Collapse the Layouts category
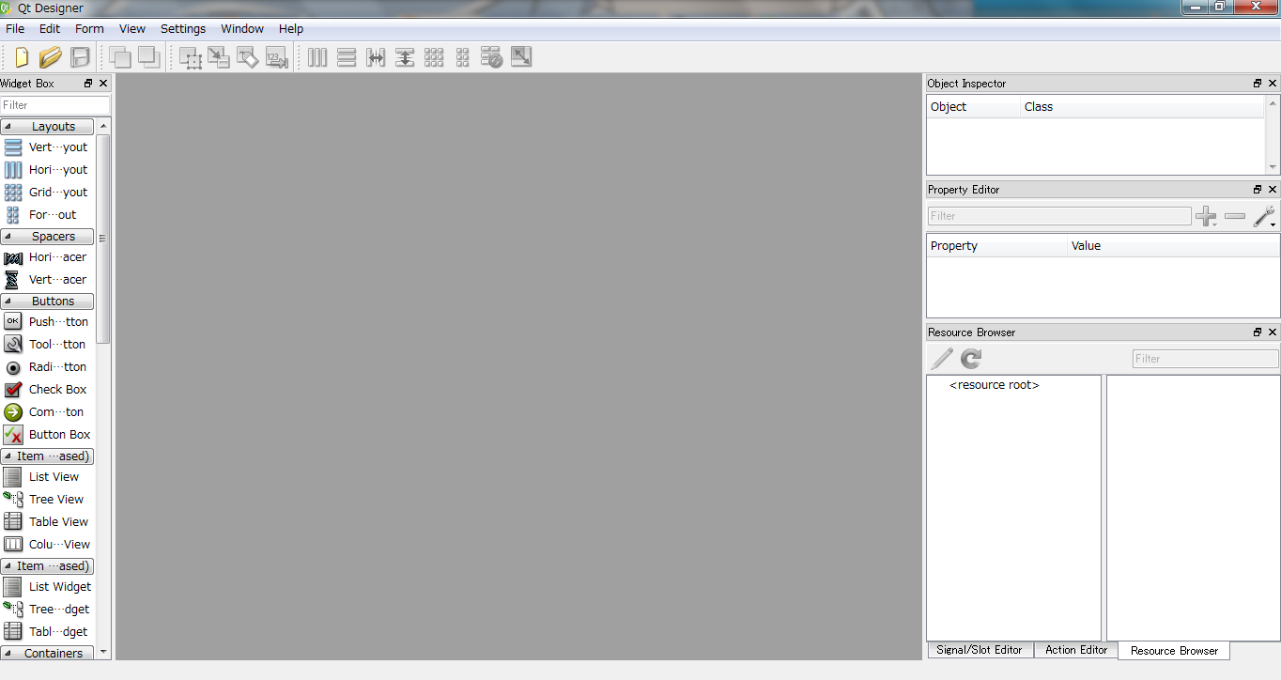 47,126
